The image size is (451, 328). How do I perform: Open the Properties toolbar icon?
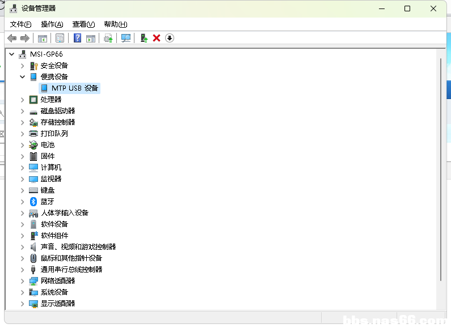point(60,38)
